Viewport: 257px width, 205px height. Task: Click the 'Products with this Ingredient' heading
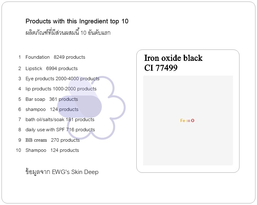pyautogui.click(x=77, y=22)
